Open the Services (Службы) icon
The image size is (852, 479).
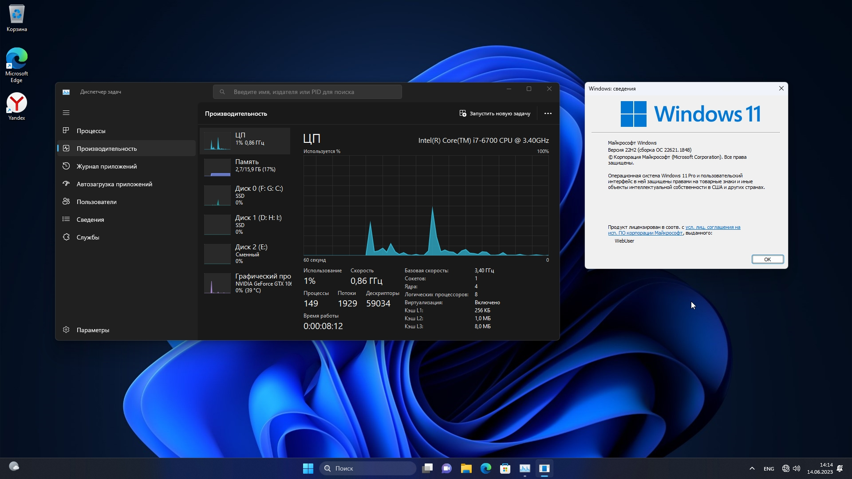coord(66,237)
